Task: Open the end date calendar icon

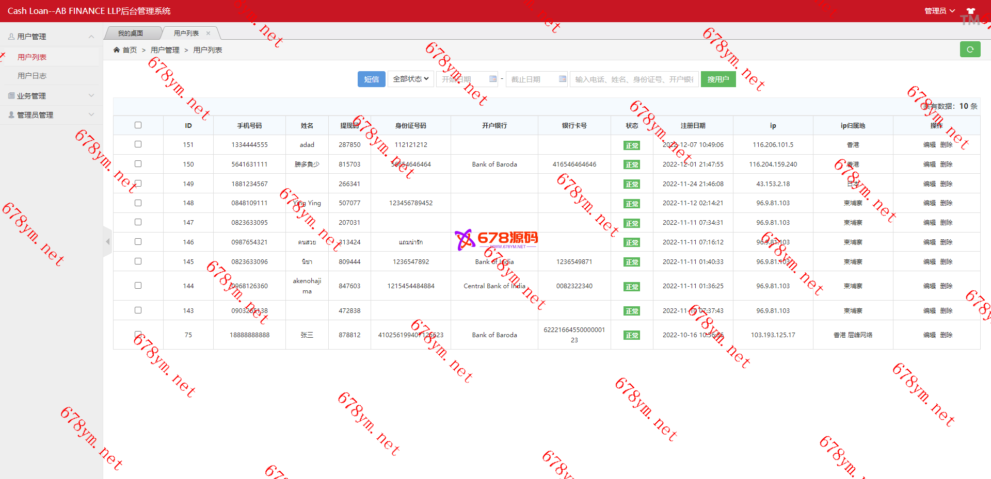Action: (562, 79)
